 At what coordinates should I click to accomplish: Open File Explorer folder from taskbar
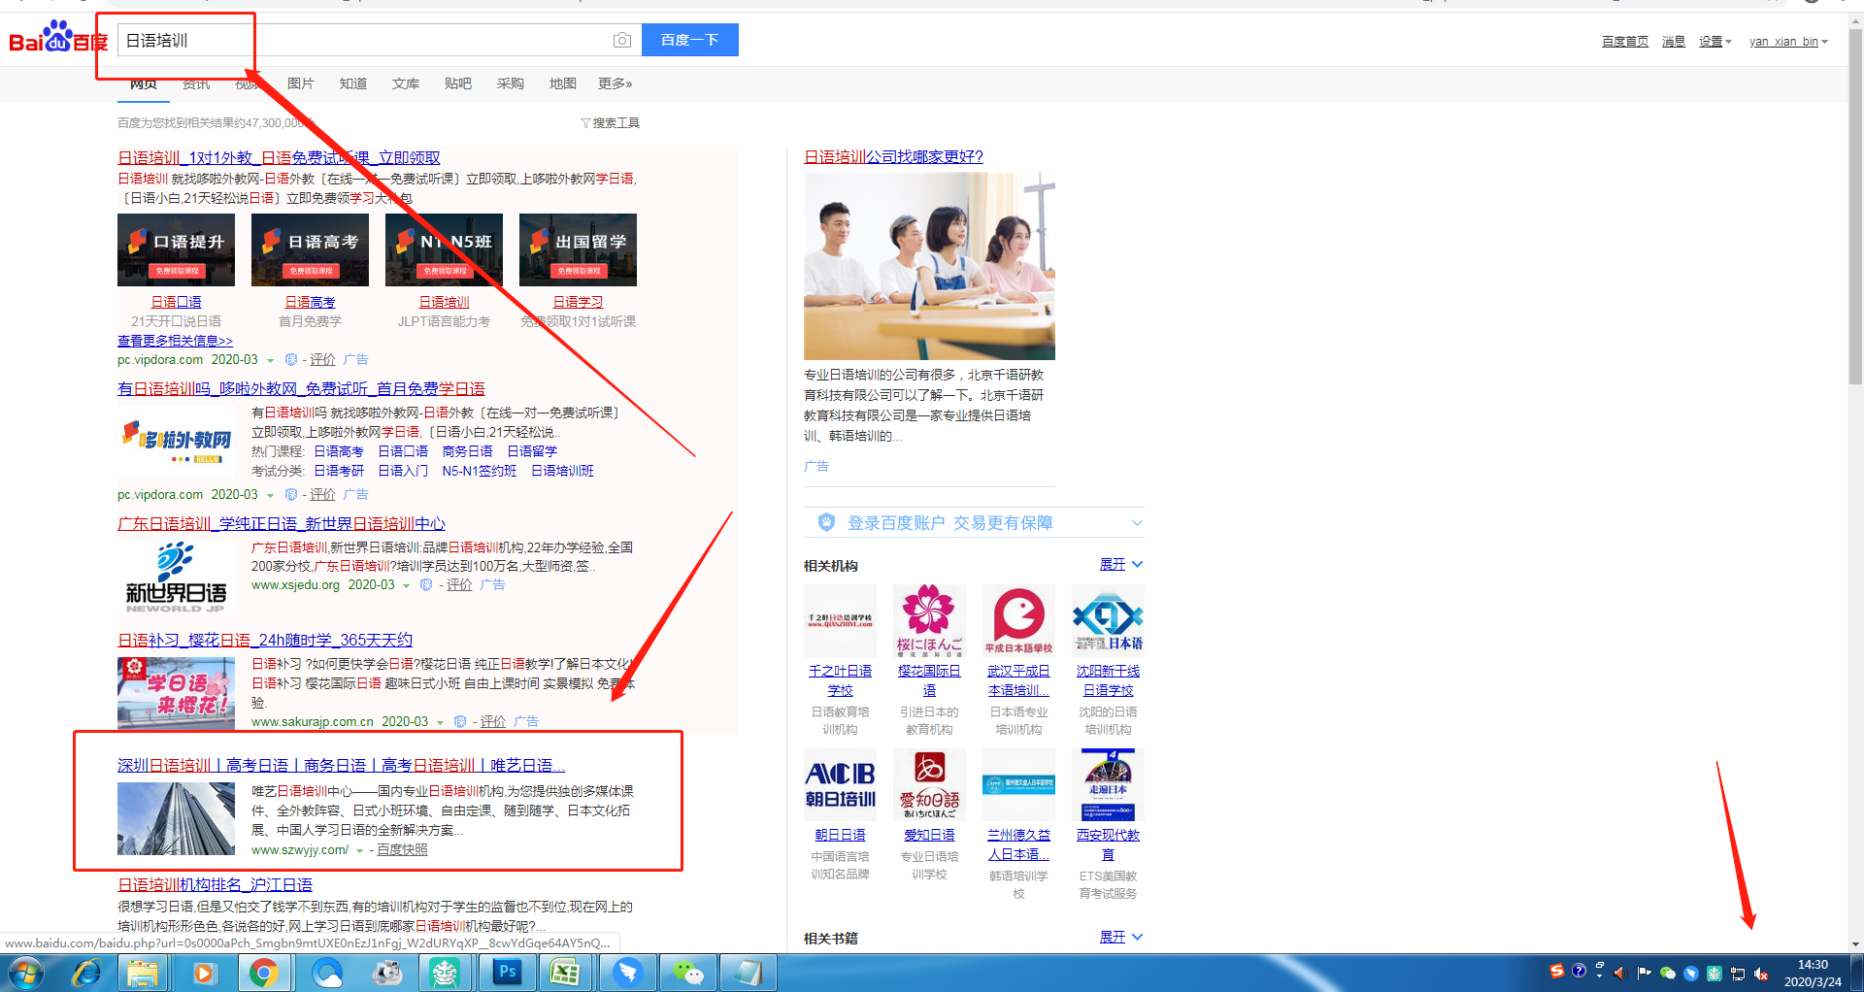click(x=143, y=973)
